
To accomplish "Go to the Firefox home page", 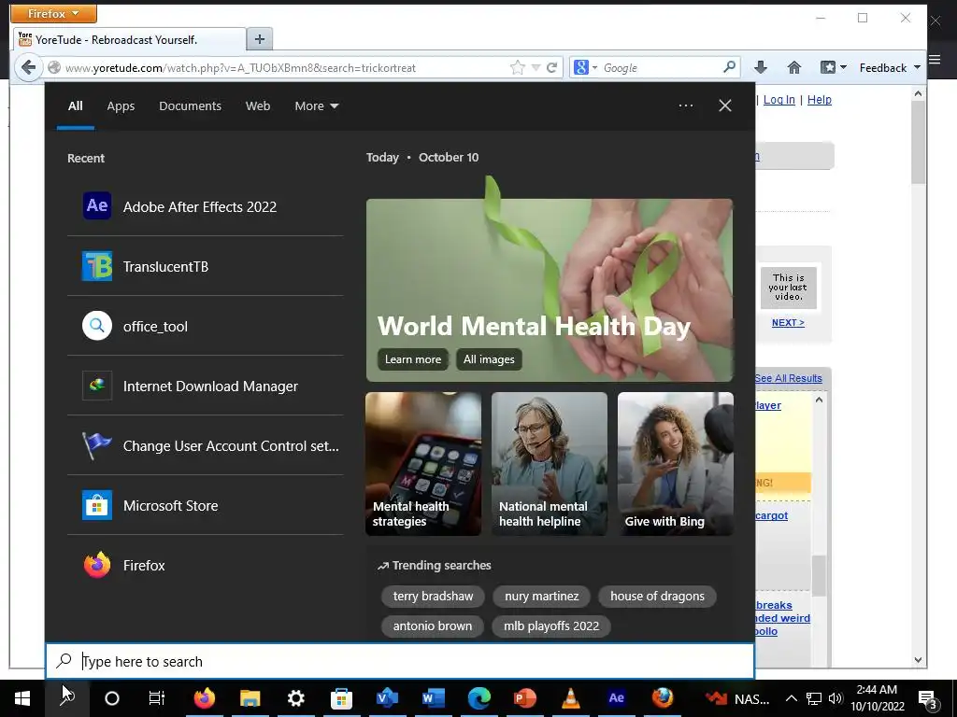I will 794,67.
